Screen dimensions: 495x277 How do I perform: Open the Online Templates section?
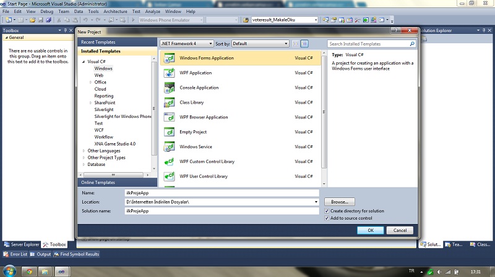pyautogui.click(x=117, y=183)
